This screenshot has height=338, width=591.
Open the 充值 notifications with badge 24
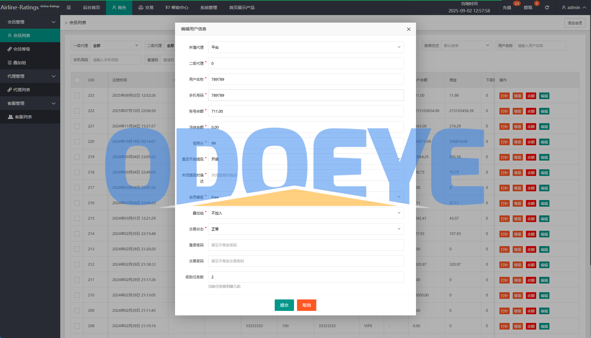(507, 8)
